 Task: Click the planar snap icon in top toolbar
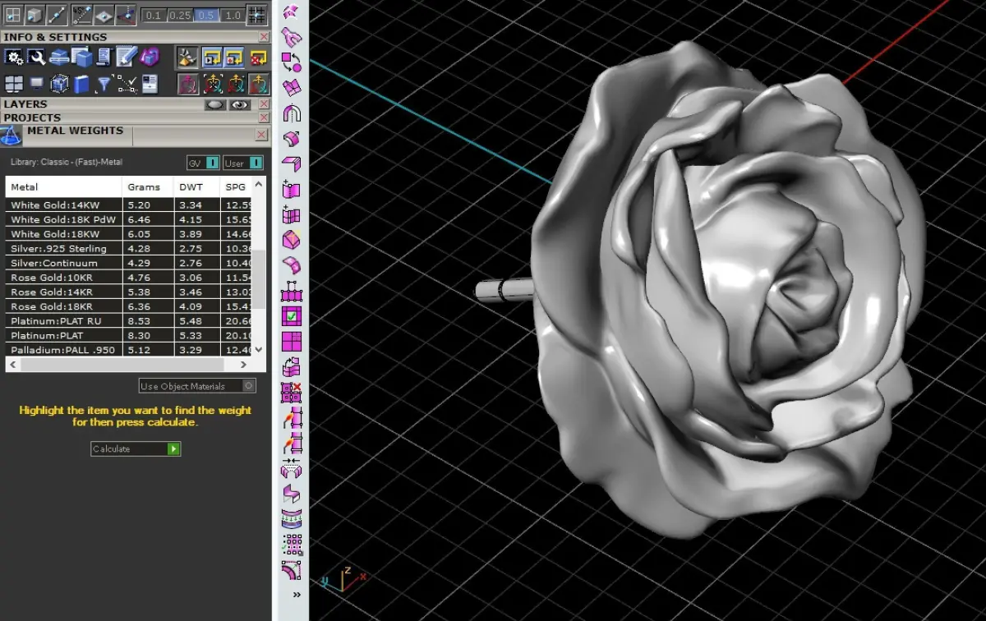[x=104, y=14]
